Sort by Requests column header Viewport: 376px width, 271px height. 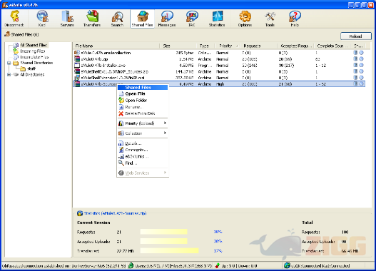(x=259, y=46)
